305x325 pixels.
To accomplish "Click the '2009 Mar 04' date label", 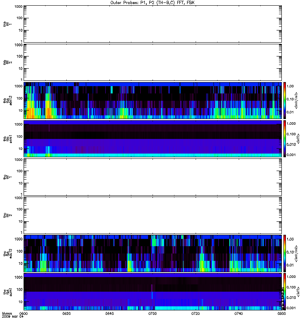I will tap(13, 317).
